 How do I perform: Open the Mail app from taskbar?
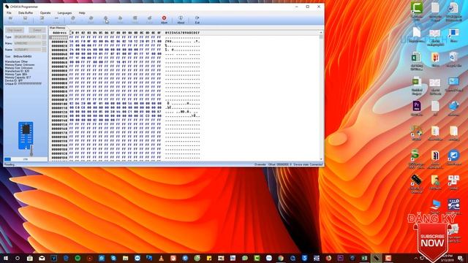click(42, 258)
